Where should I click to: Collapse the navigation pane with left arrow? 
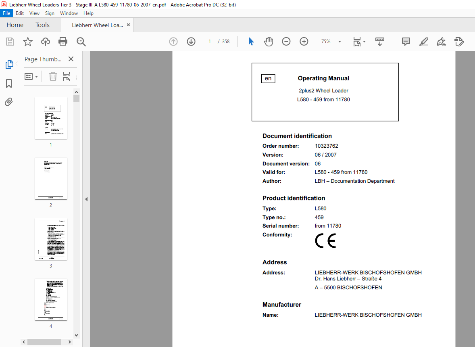point(86,199)
